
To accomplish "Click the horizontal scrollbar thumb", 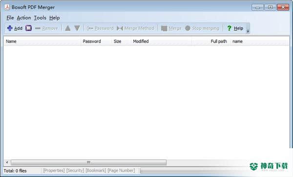I will tap(88, 162).
